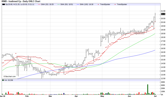Click the Jul date axis label
This screenshot has width=167, height=101.
155,96
